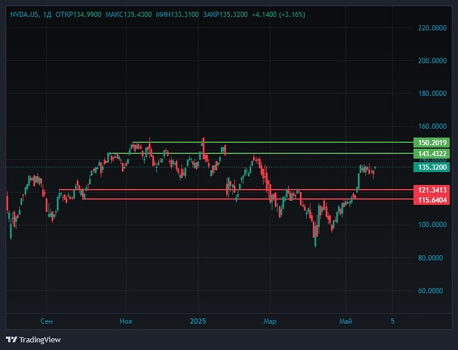Click the Май time axis label
Viewport: 458px width, 350px height.
click(x=346, y=321)
